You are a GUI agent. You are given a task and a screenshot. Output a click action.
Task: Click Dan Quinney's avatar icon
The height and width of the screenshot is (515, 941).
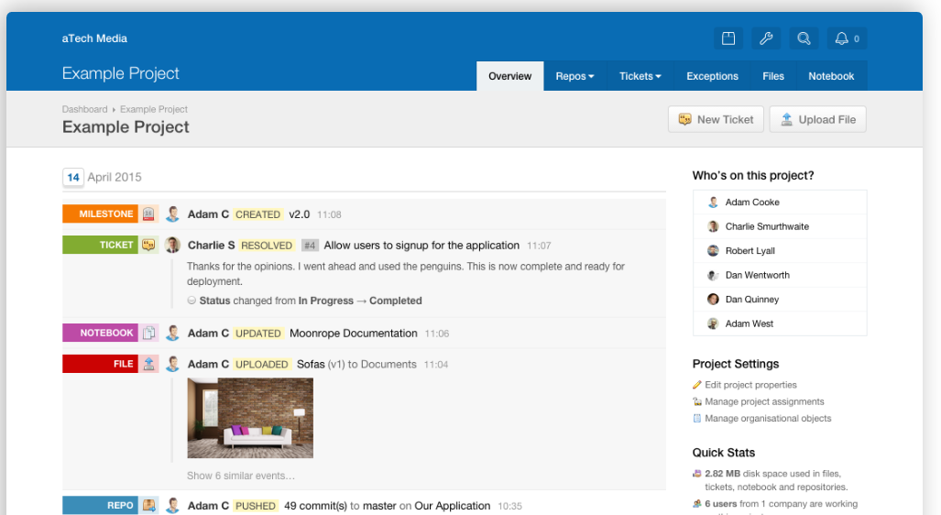(x=713, y=299)
